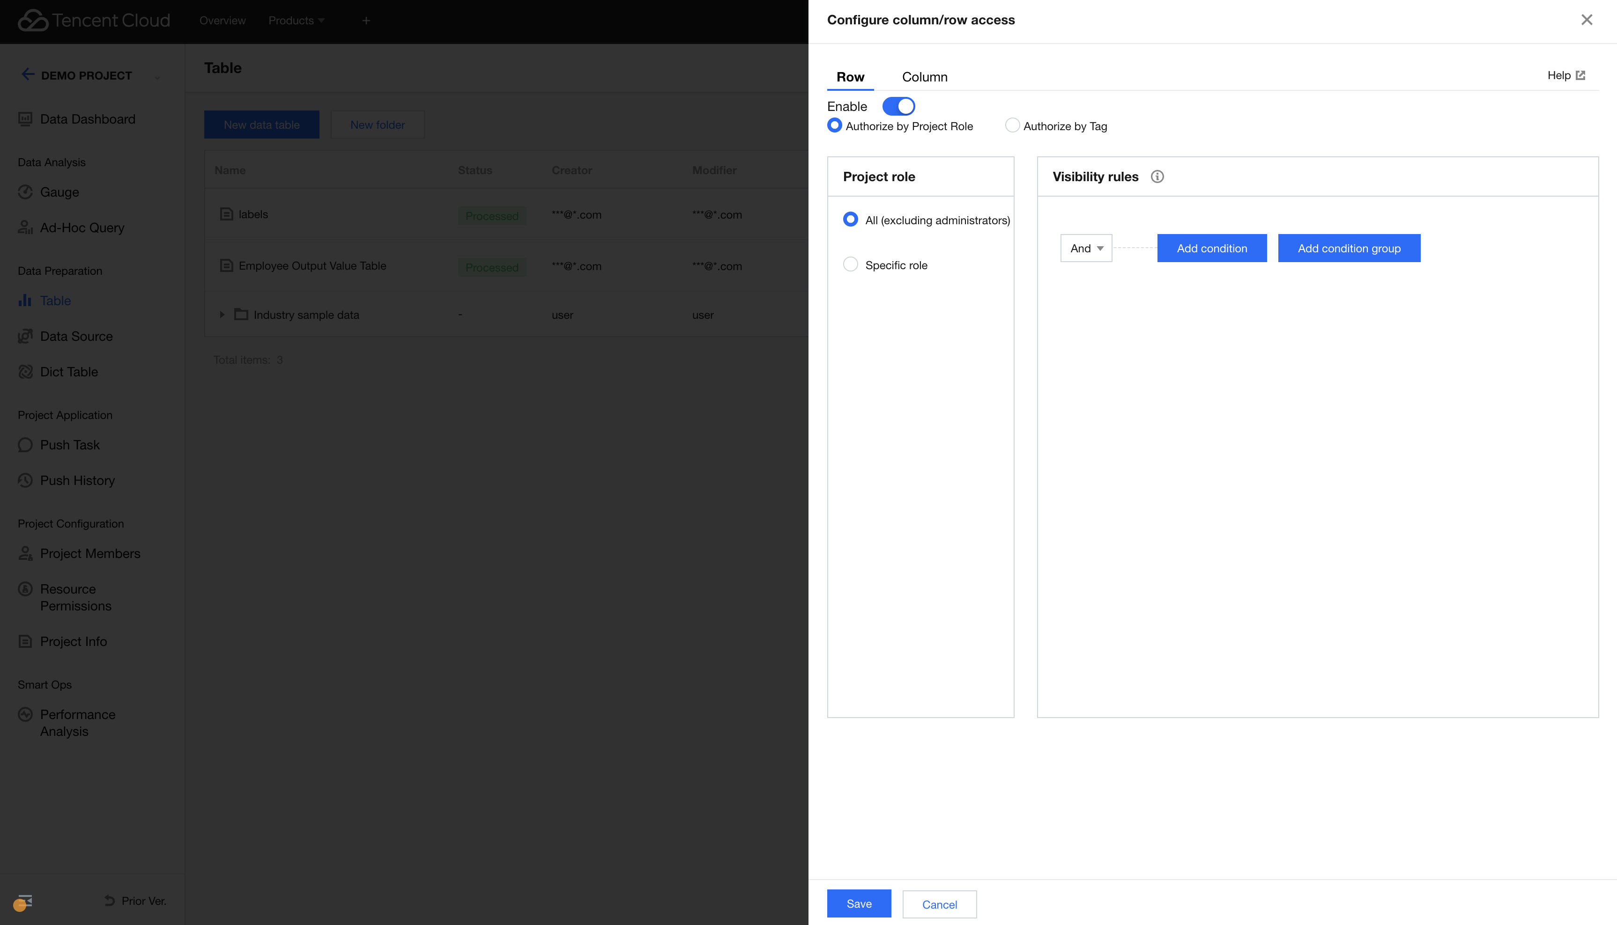Screen dimensions: 1617x925
Task: Click back arrow beside DEMO PROJECT
Action: tap(27, 75)
